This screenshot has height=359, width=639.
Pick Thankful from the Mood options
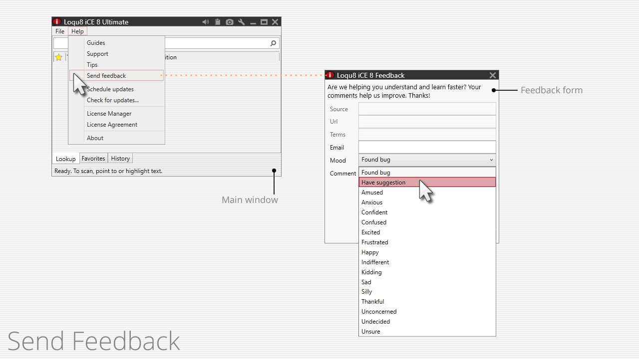pos(373,302)
